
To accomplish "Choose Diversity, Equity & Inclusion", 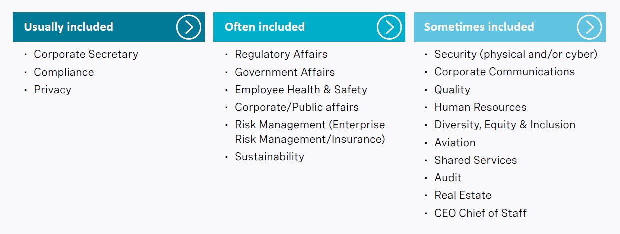I will point(505,125).
